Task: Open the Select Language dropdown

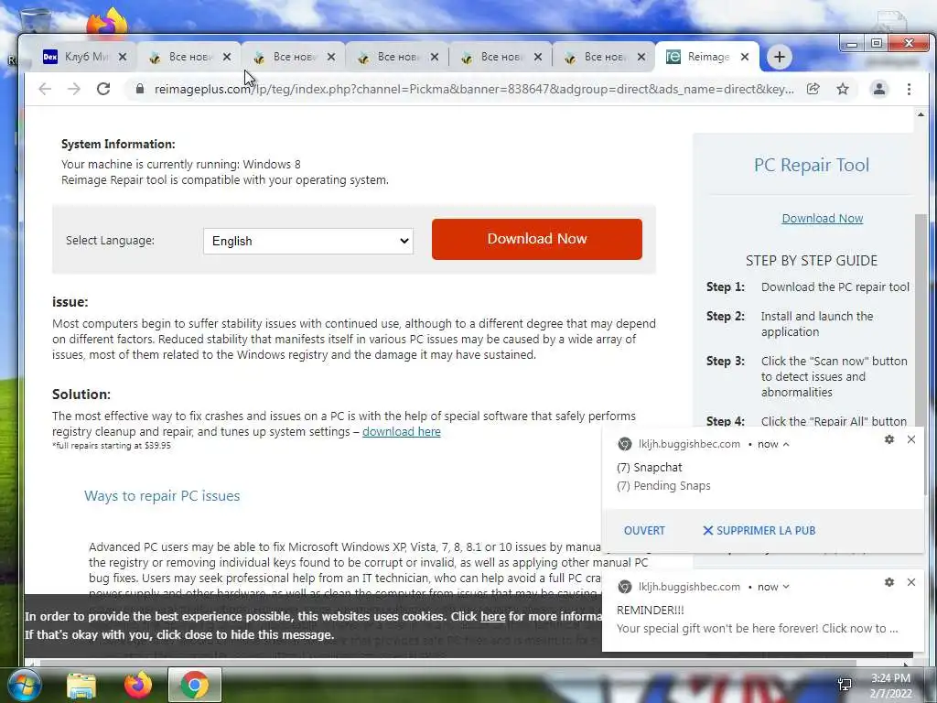Action: (308, 241)
